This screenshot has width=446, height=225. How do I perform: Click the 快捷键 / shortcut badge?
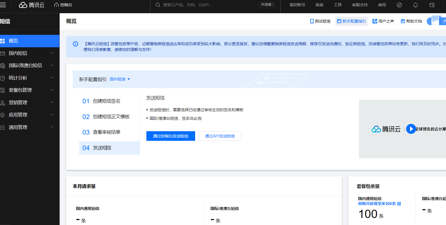coord(267,5)
